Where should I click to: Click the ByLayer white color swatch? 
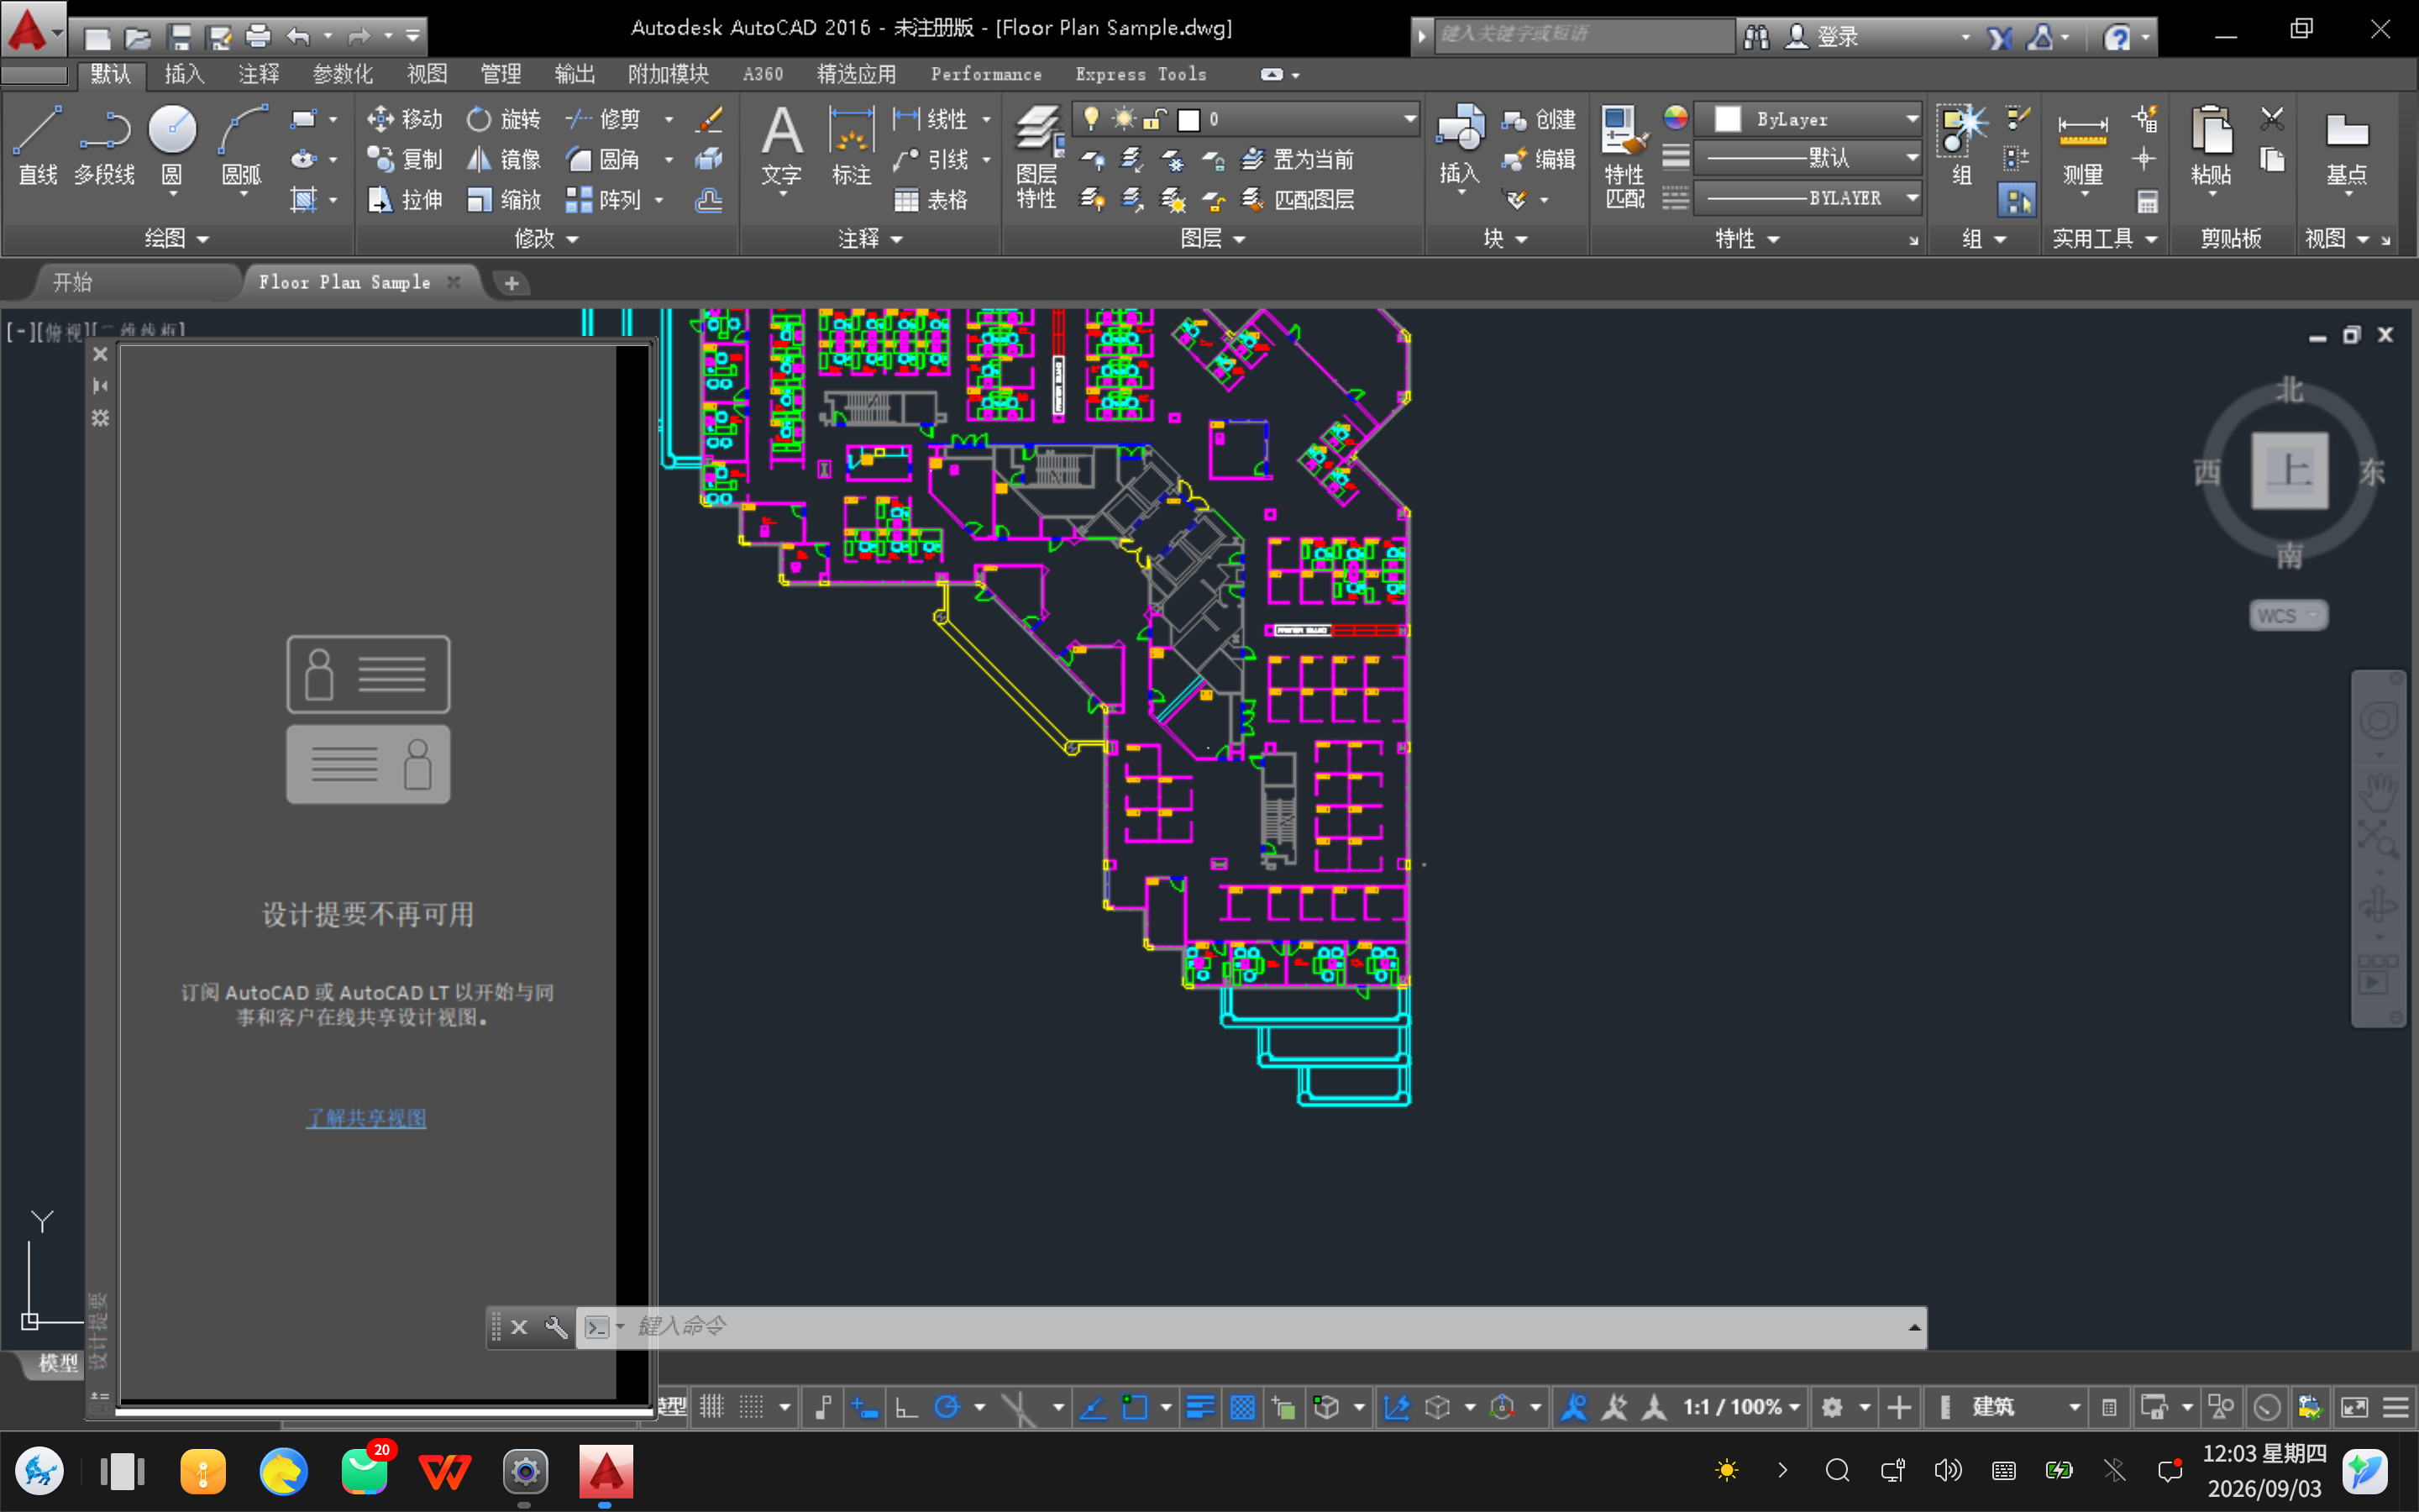1729,119
